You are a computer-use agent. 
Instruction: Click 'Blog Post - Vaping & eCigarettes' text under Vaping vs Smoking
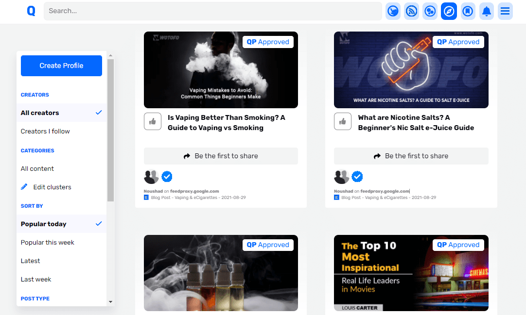point(184,198)
